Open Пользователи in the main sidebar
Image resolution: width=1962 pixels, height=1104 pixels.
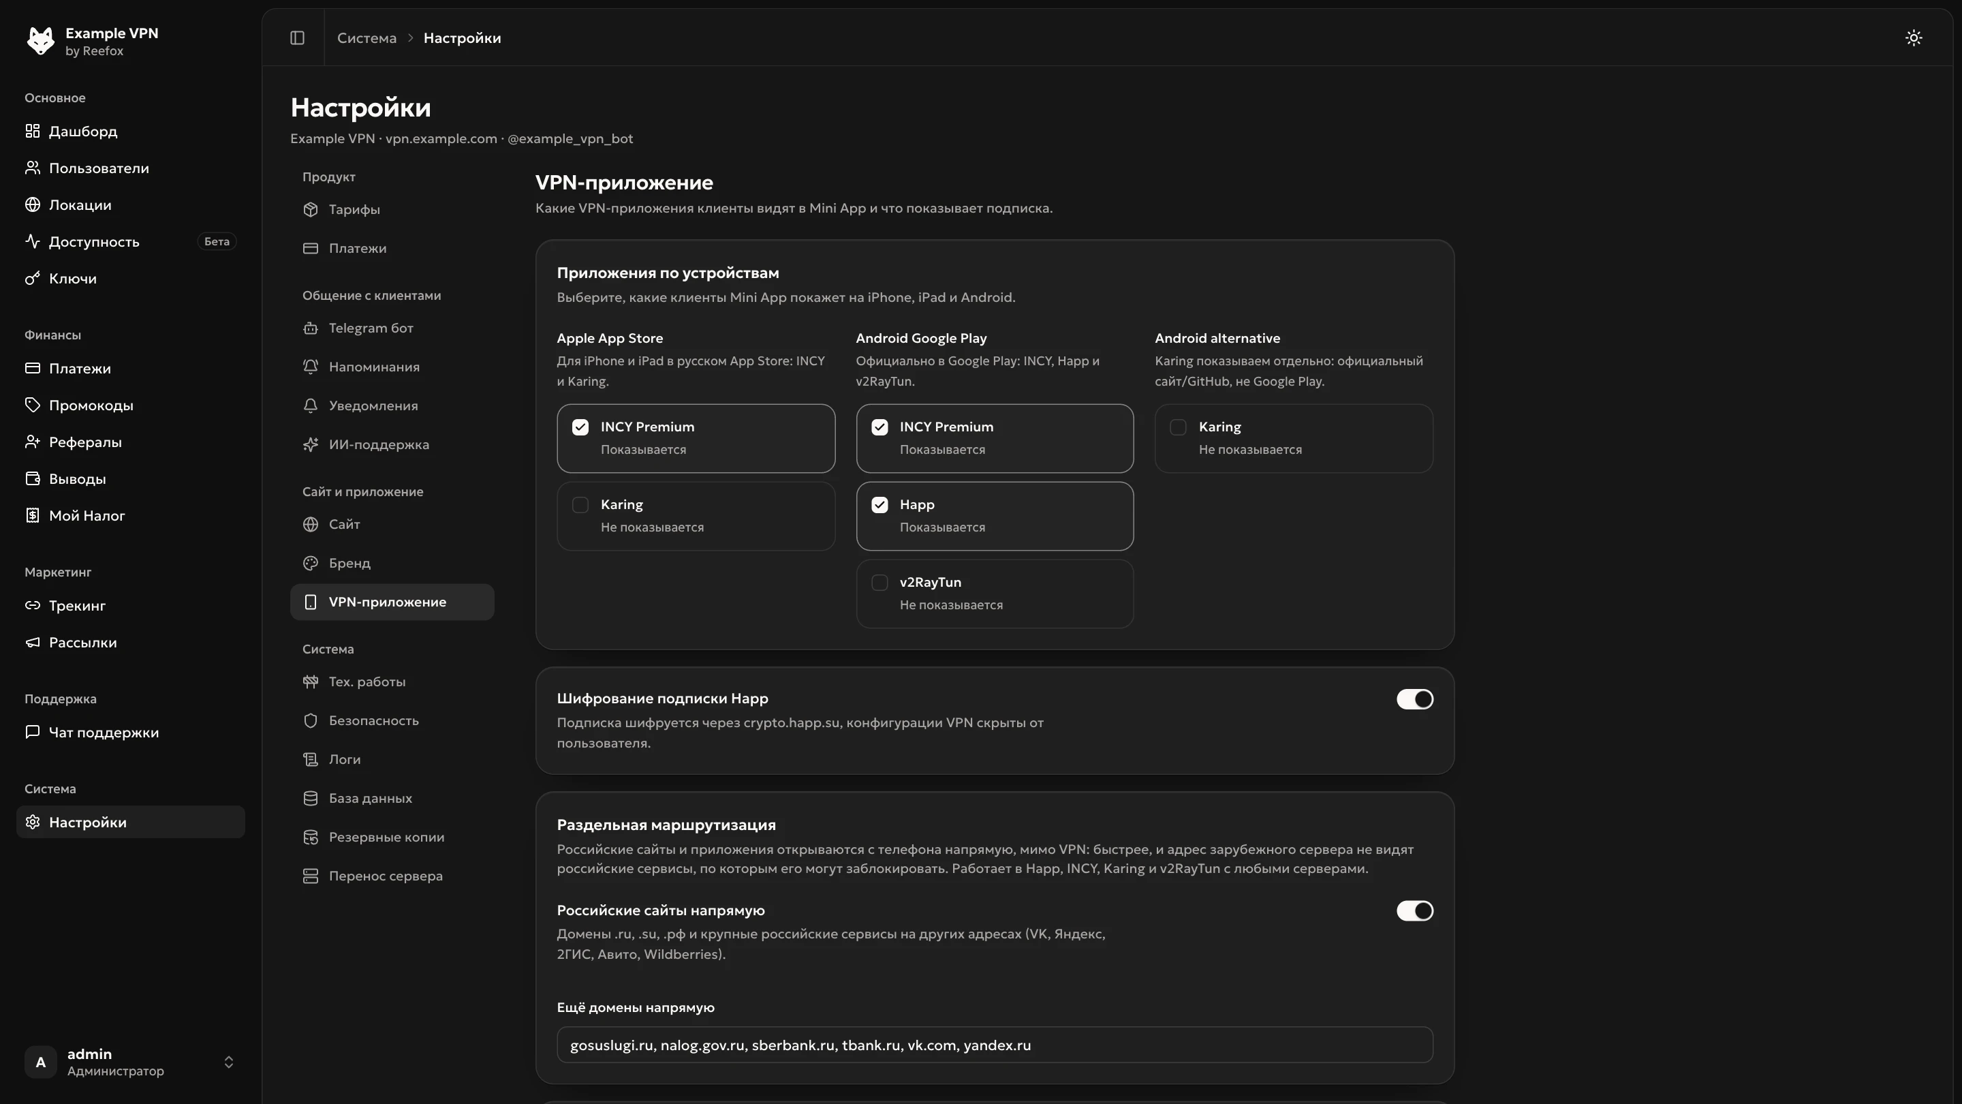click(x=130, y=168)
